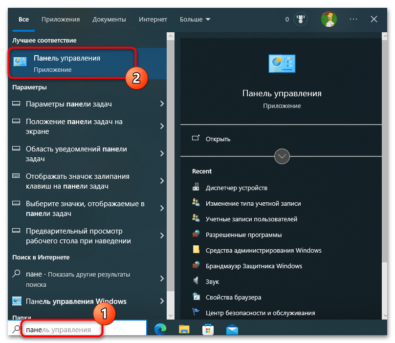
Task: Click the large Control Panel icon in preview
Action: [282, 64]
